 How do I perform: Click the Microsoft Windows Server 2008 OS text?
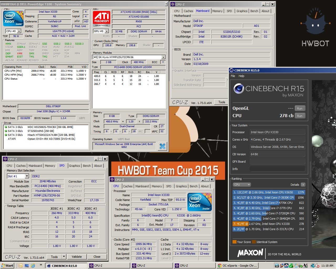click(124, 146)
